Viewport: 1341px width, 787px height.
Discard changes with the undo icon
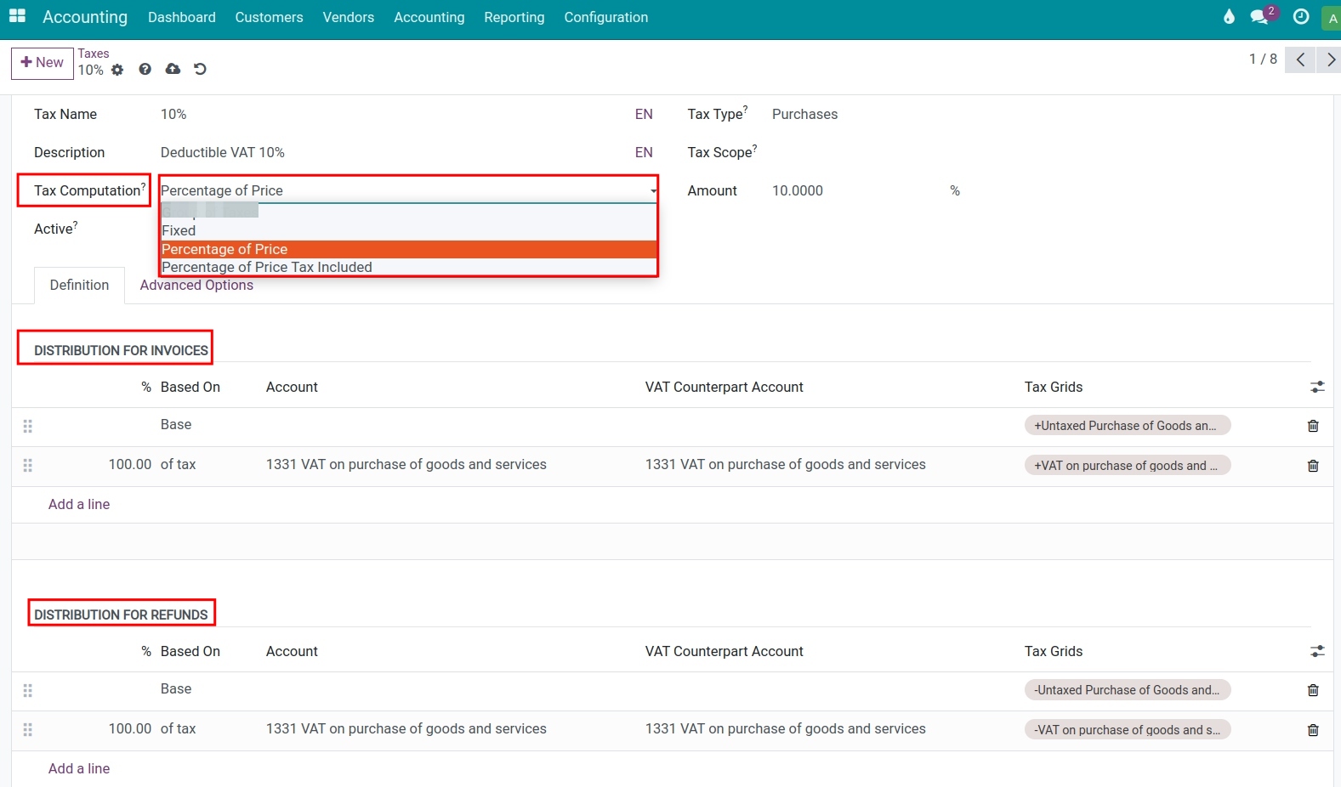[x=200, y=69]
